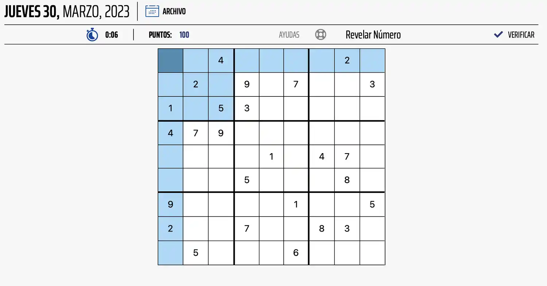Open ARCHIVO to browse past puzzles
Image resolution: width=547 pixels, height=286 pixels.
[x=174, y=11]
